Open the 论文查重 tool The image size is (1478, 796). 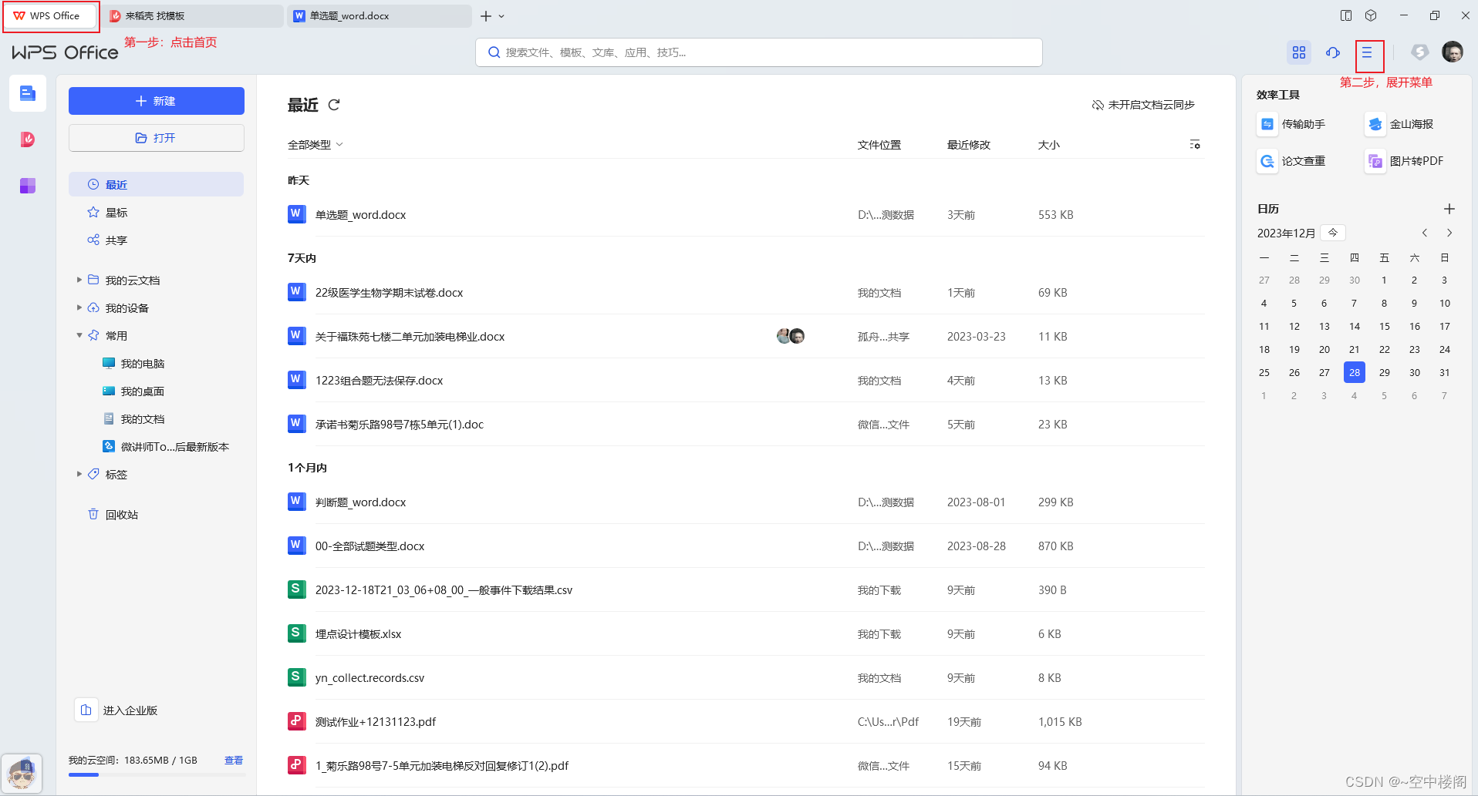(x=1292, y=161)
